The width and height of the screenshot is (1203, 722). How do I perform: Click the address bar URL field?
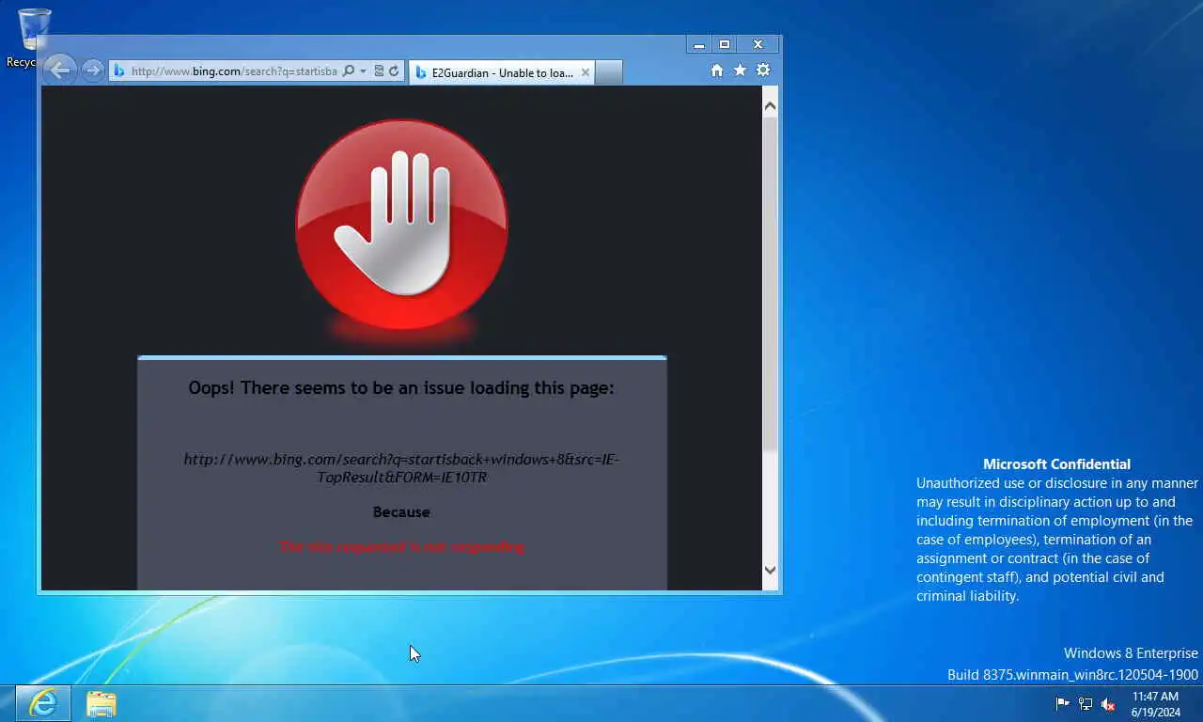[233, 71]
